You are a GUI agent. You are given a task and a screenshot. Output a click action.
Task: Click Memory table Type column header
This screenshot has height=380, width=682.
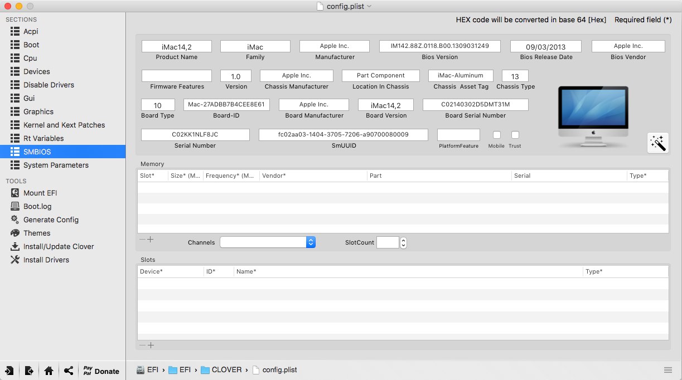tap(648, 176)
